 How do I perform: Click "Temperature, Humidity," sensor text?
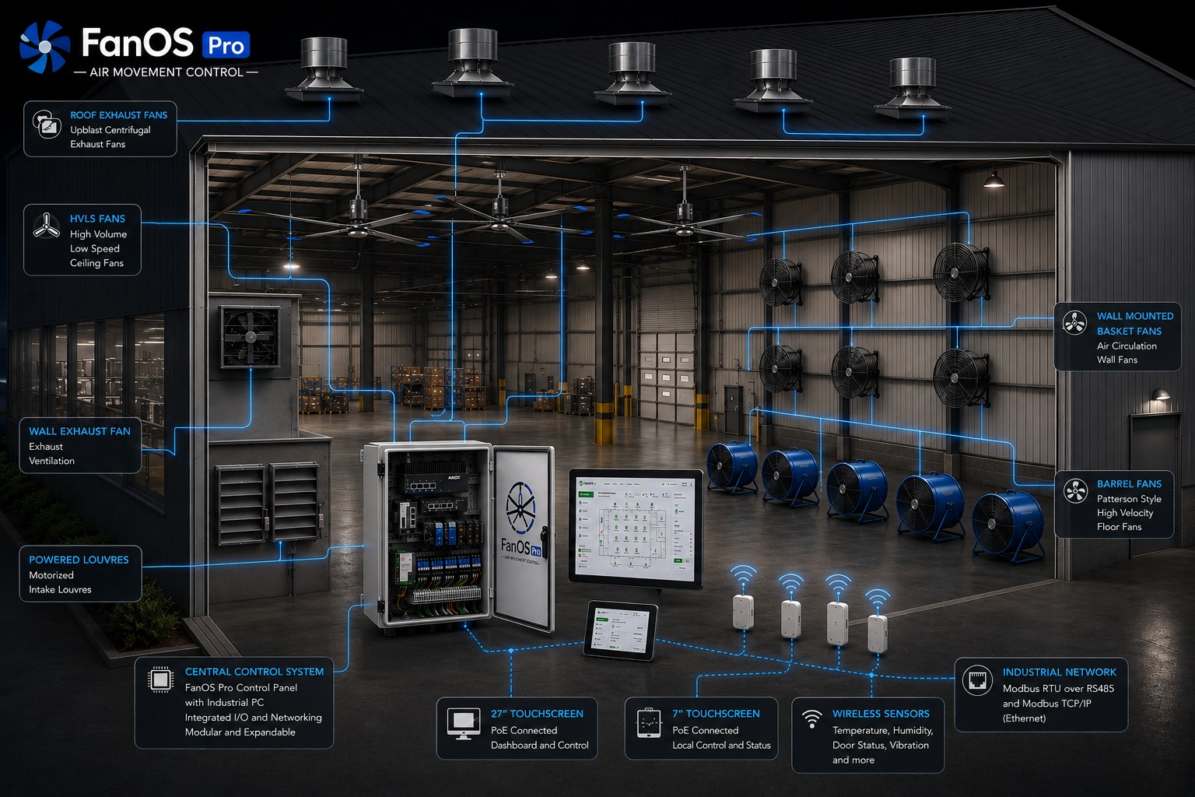coord(882,731)
